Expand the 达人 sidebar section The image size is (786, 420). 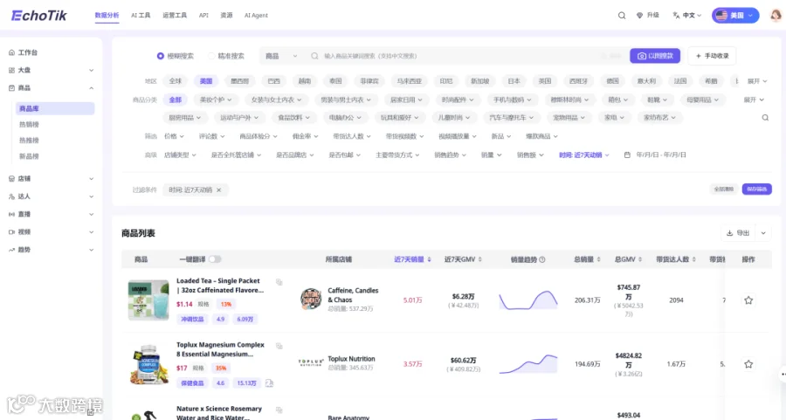pyautogui.click(x=52, y=196)
